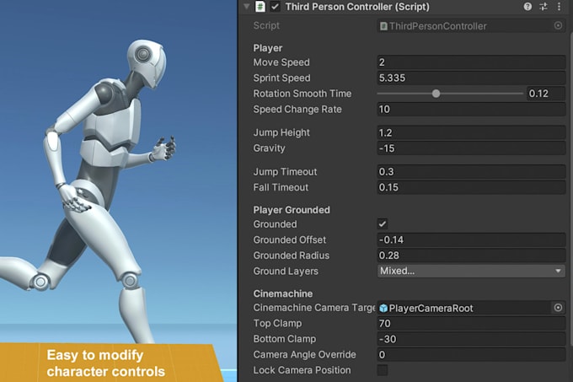Click the Top Clamp value field
The height and width of the screenshot is (382, 573).
(x=470, y=324)
